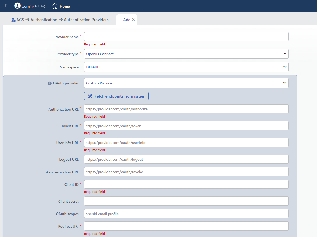Click the Home house icon
The width and height of the screenshot is (317, 237).
(x=55, y=6)
